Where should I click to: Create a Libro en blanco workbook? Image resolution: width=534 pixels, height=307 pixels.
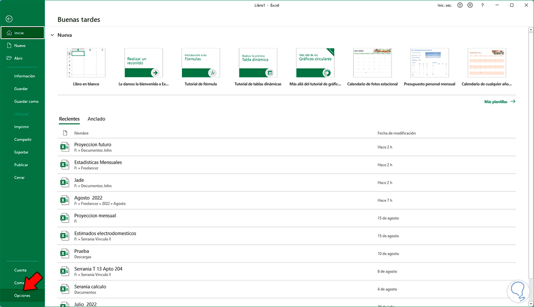tap(86, 67)
